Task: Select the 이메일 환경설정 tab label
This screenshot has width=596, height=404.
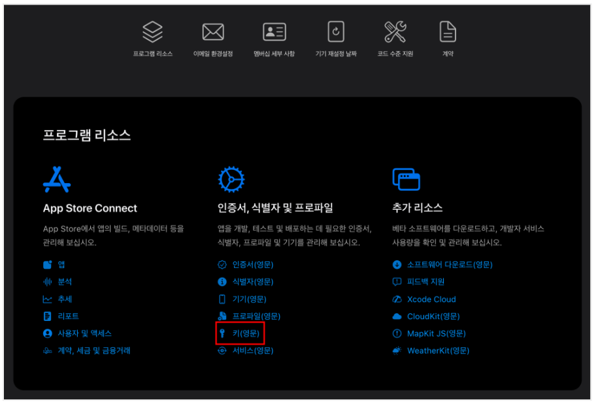Action: [x=213, y=54]
